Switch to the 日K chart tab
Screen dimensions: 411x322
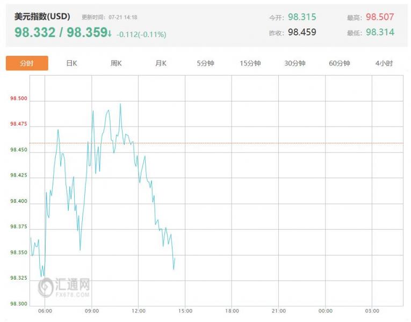[x=71, y=63]
